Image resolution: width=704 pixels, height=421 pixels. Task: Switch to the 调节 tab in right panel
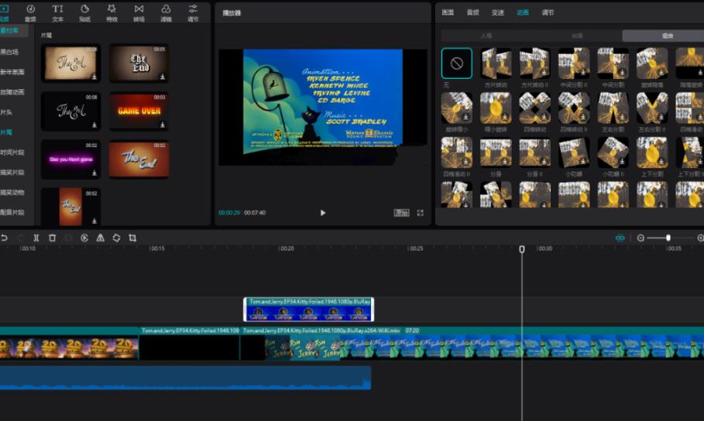(x=548, y=12)
